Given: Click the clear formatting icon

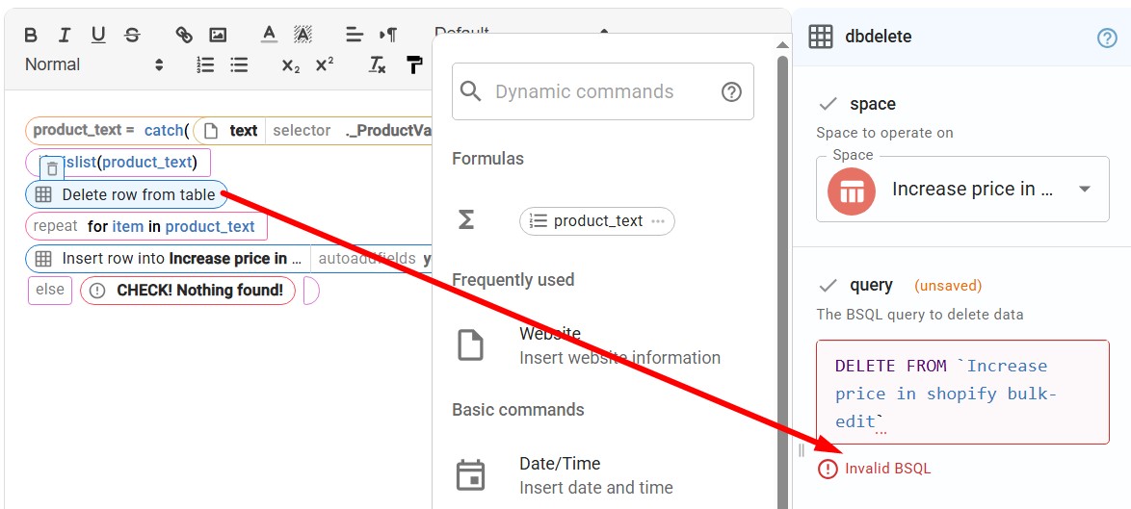Looking at the screenshot, I should [378, 65].
